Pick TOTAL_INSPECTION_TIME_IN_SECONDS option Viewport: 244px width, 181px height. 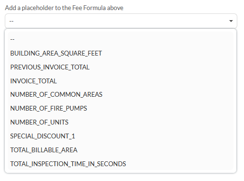tap(68, 164)
